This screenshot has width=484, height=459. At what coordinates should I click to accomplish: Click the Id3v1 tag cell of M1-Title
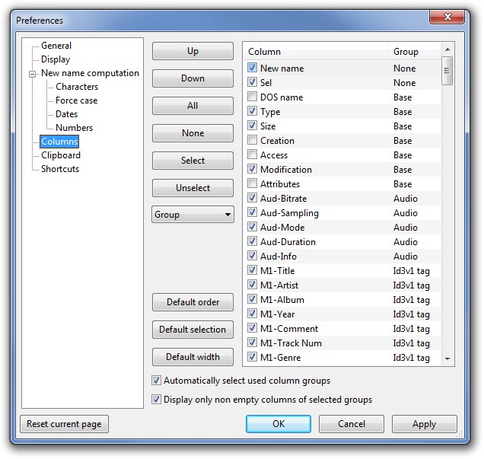[411, 271]
